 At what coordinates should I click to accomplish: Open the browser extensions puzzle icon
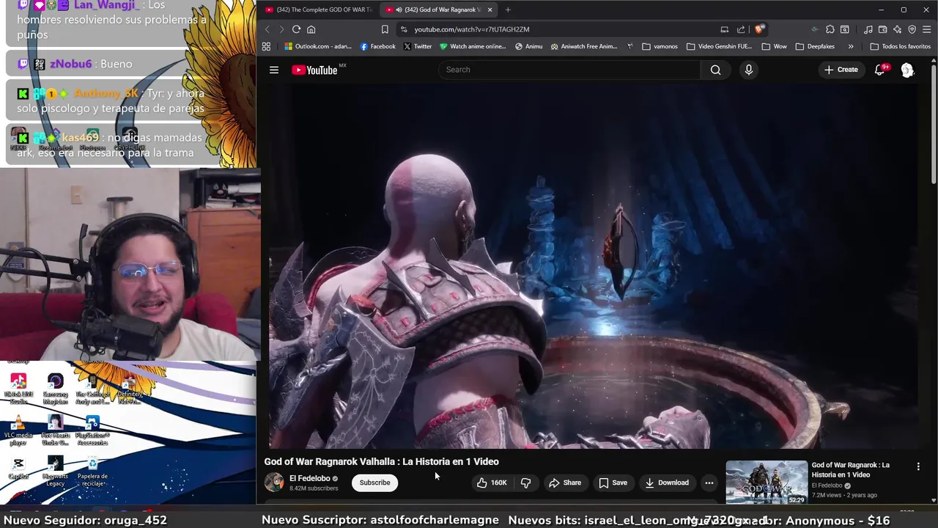click(830, 29)
